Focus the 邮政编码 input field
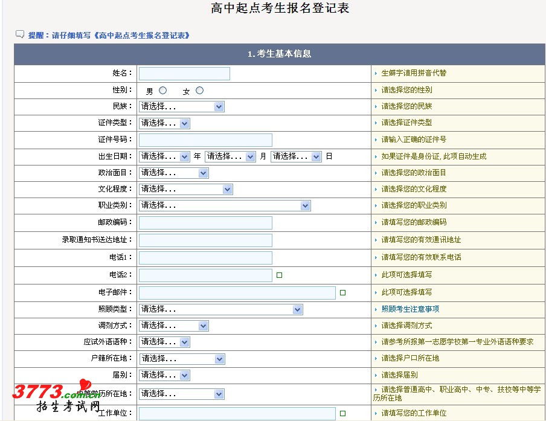This screenshot has height=421, width=546. (205, 223)
